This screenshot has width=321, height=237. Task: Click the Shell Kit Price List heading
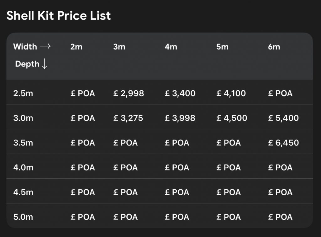click(x=59, y=15)
